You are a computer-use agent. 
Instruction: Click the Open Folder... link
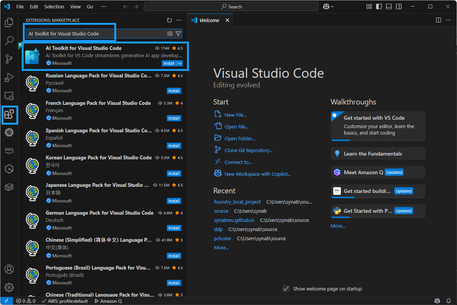(x=240, y=138)
